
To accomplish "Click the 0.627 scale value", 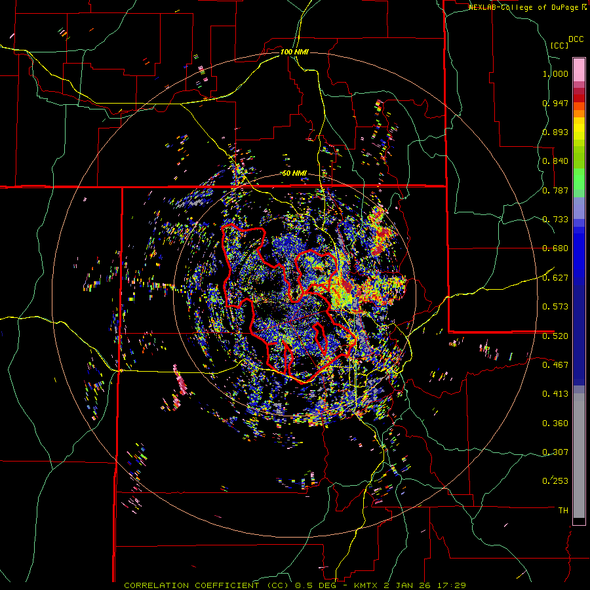I will (555, 278).
